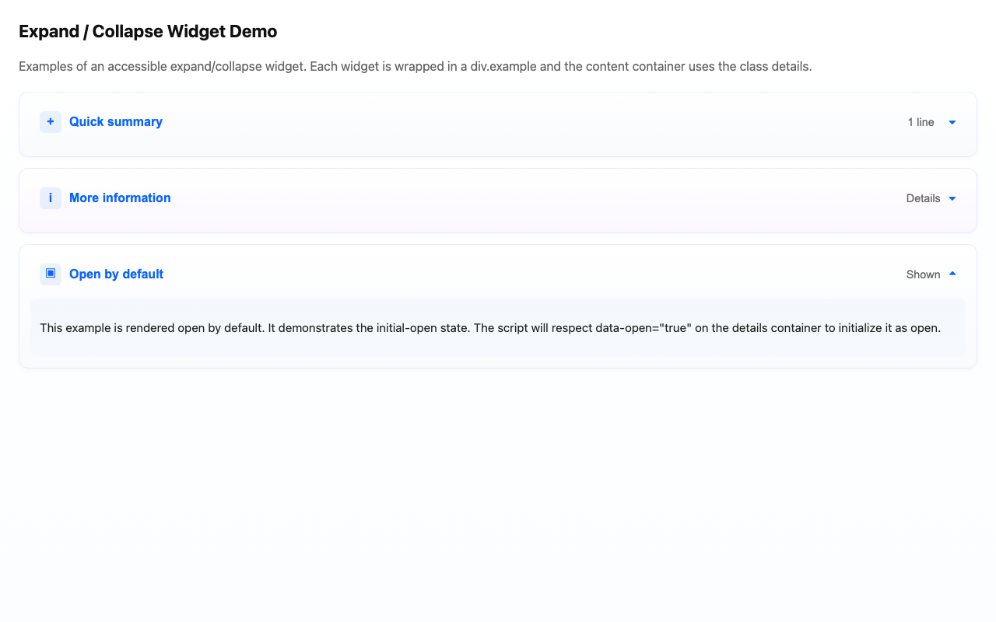Click the More information heading link
The image size is (996, 622).
pos(120,198)
